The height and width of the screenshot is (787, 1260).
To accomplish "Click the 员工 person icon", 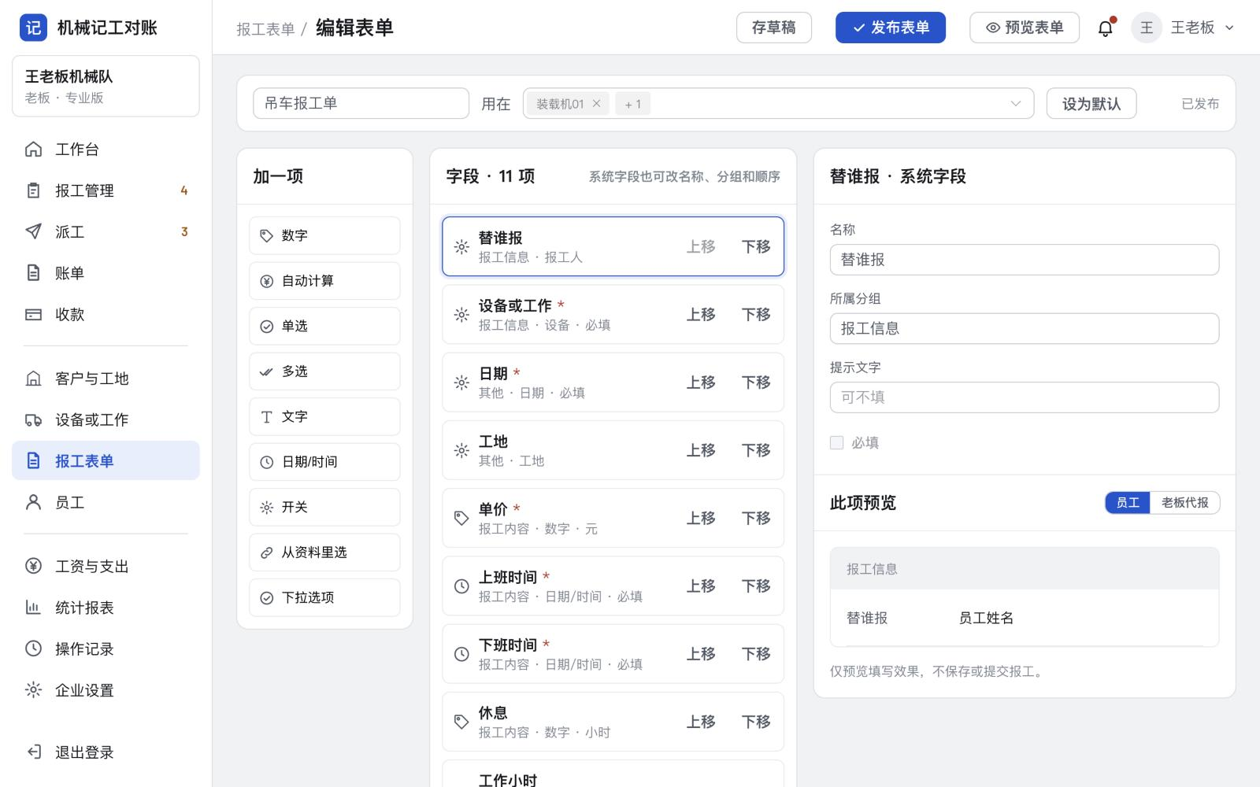I will [x=33, y=502].
